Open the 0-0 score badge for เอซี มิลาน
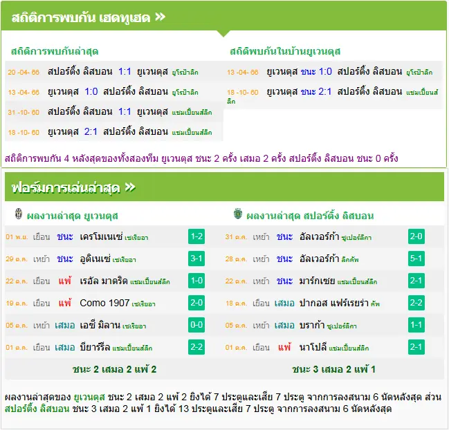This screenshot has width=449, height=430. pos(196,325)
